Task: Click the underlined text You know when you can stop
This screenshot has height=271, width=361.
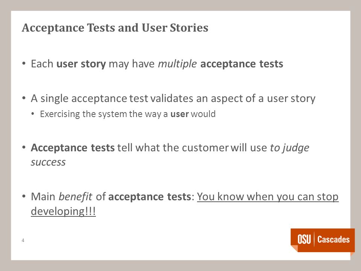Action: click(268, 196)
